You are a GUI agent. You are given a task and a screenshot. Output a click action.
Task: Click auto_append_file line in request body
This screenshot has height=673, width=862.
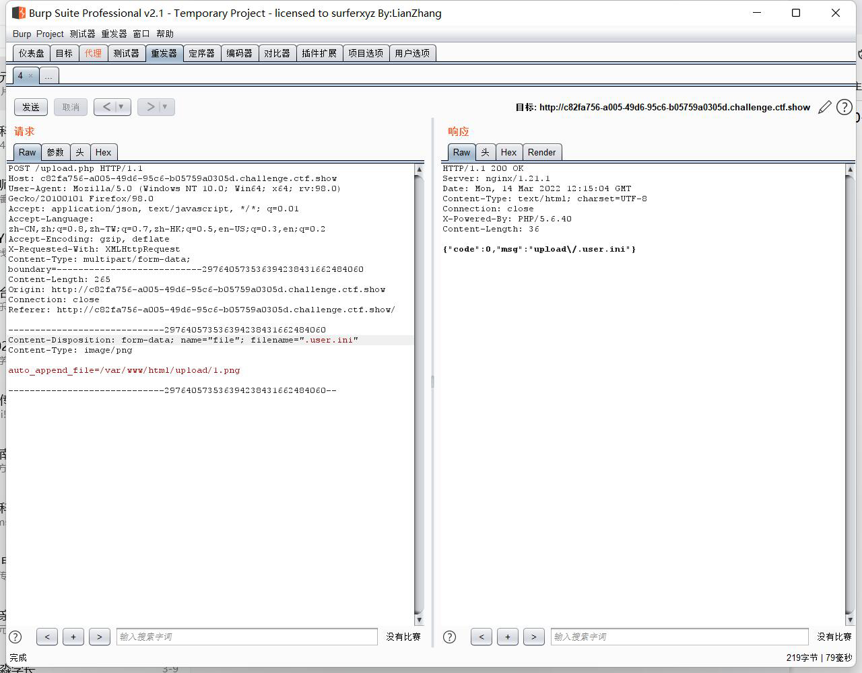124,370
